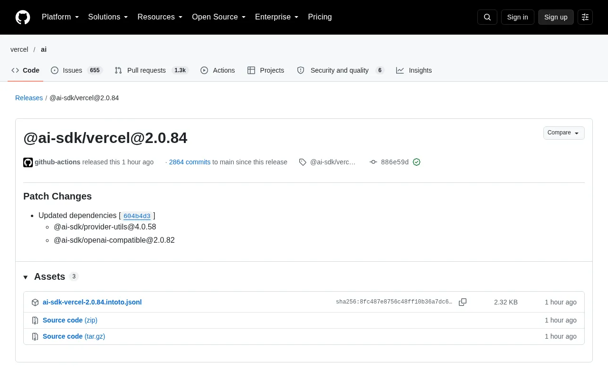Screen dimensions: 608x380
Task: Click the Sign up button
Action: coord(556,17)
